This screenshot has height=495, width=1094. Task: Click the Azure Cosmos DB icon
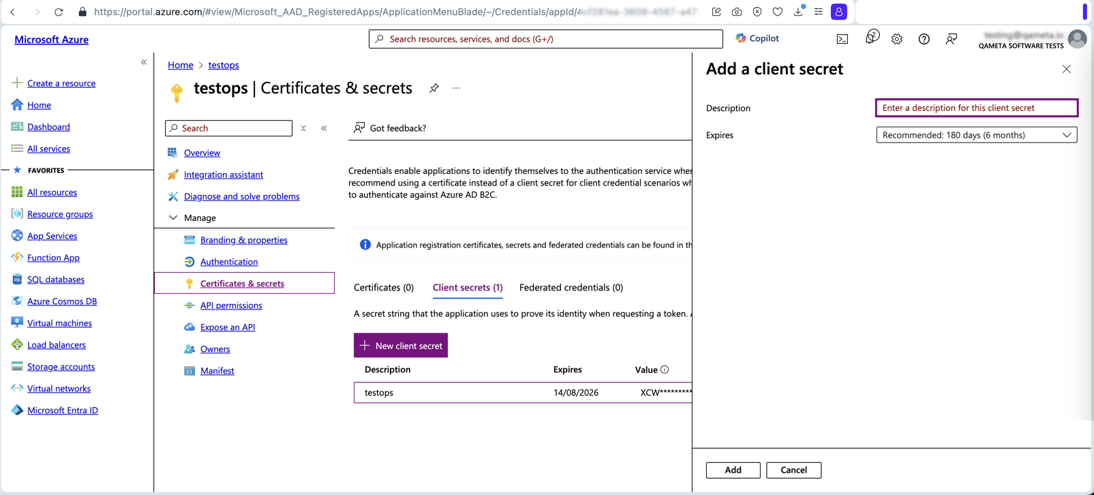(x=17, y=301)
